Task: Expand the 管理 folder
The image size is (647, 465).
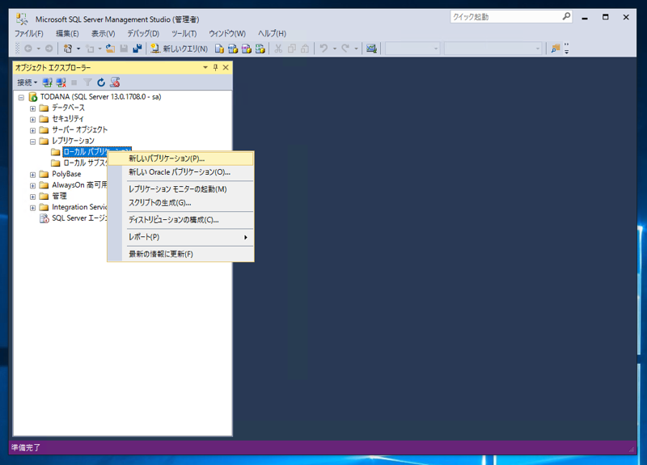Action: (x=32, y=197)
